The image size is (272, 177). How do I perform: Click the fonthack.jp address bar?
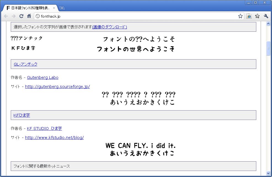[x=138, y=16]
